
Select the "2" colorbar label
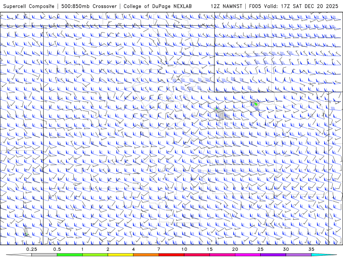pos(108,249)
